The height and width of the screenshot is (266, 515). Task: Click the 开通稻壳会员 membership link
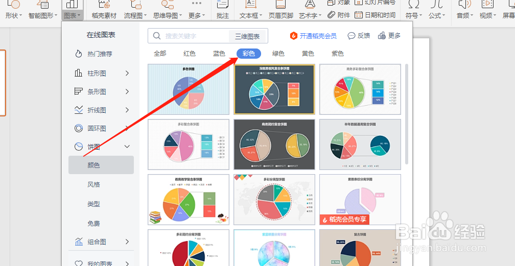point(313,36)
